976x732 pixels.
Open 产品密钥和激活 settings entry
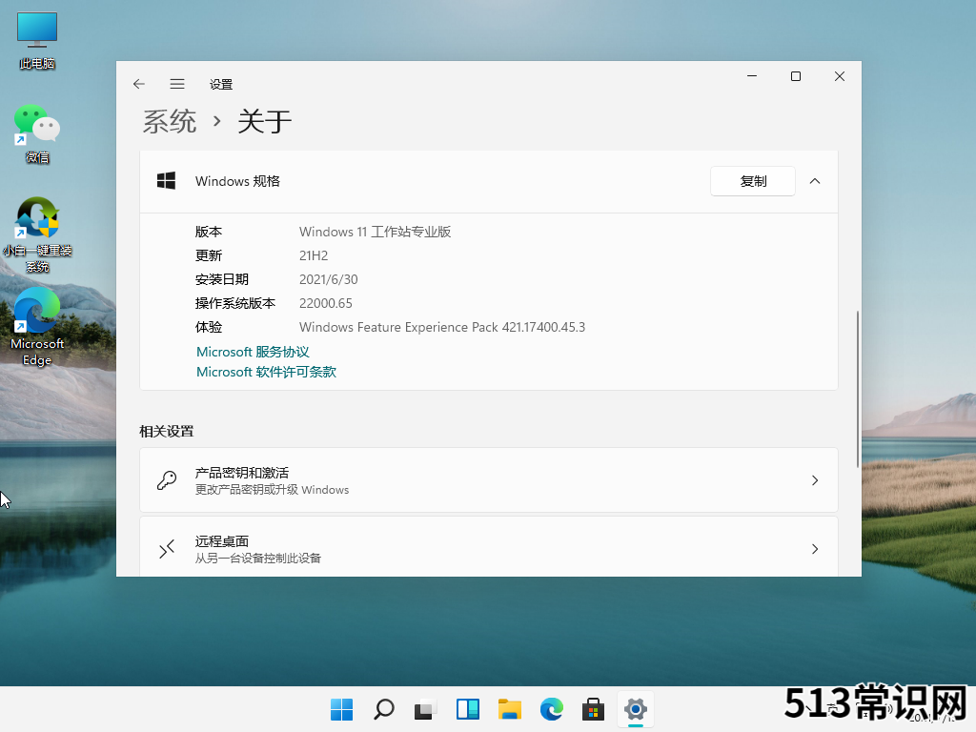[x=488, y=480]
